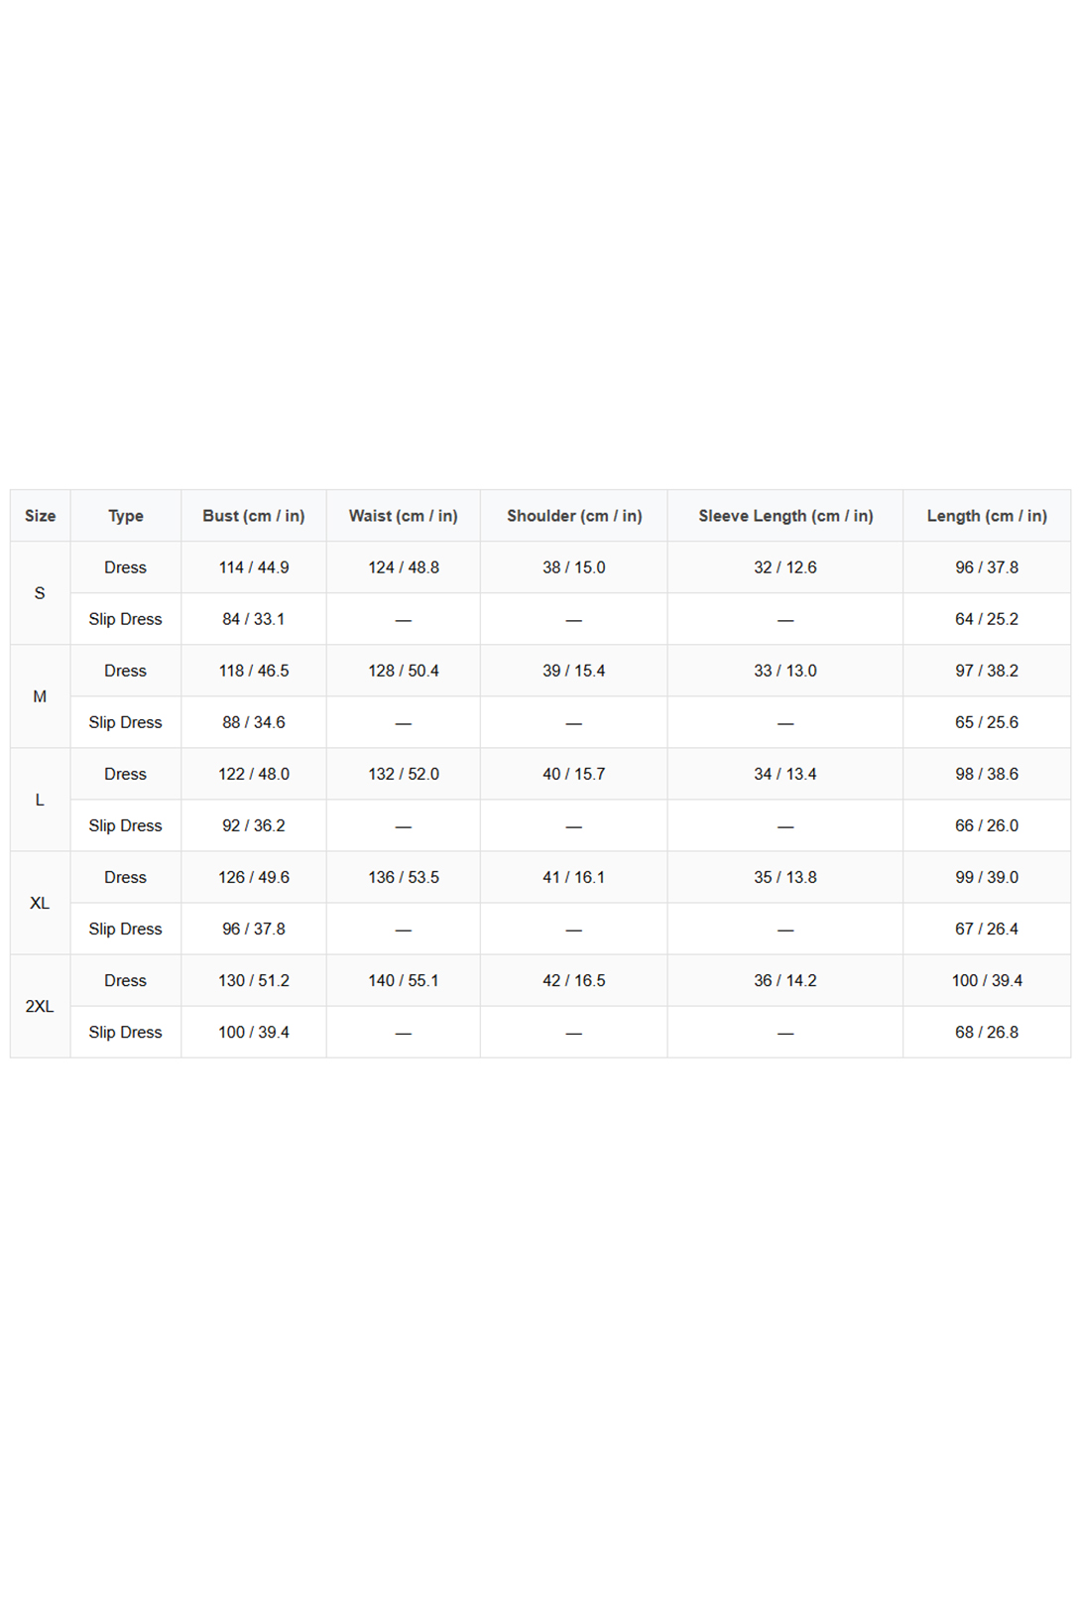
Task: Click the S size row label
Action: [x=40, y=593]
